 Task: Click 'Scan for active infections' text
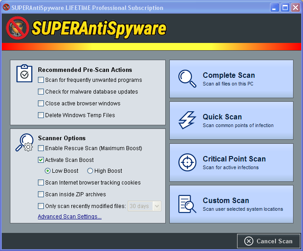click(x=231, y=167)
